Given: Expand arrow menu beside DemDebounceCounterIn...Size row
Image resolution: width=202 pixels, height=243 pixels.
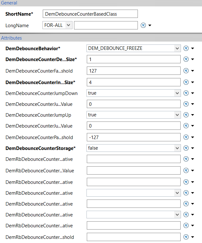Looking at the screenshot, I should [x=192, y=82].
